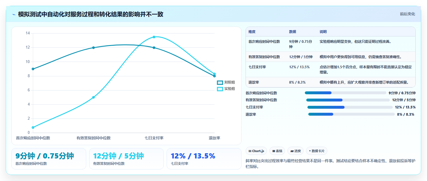Select the Chart.js chip
Screen dimensions: 427x181
pos(256,151)
